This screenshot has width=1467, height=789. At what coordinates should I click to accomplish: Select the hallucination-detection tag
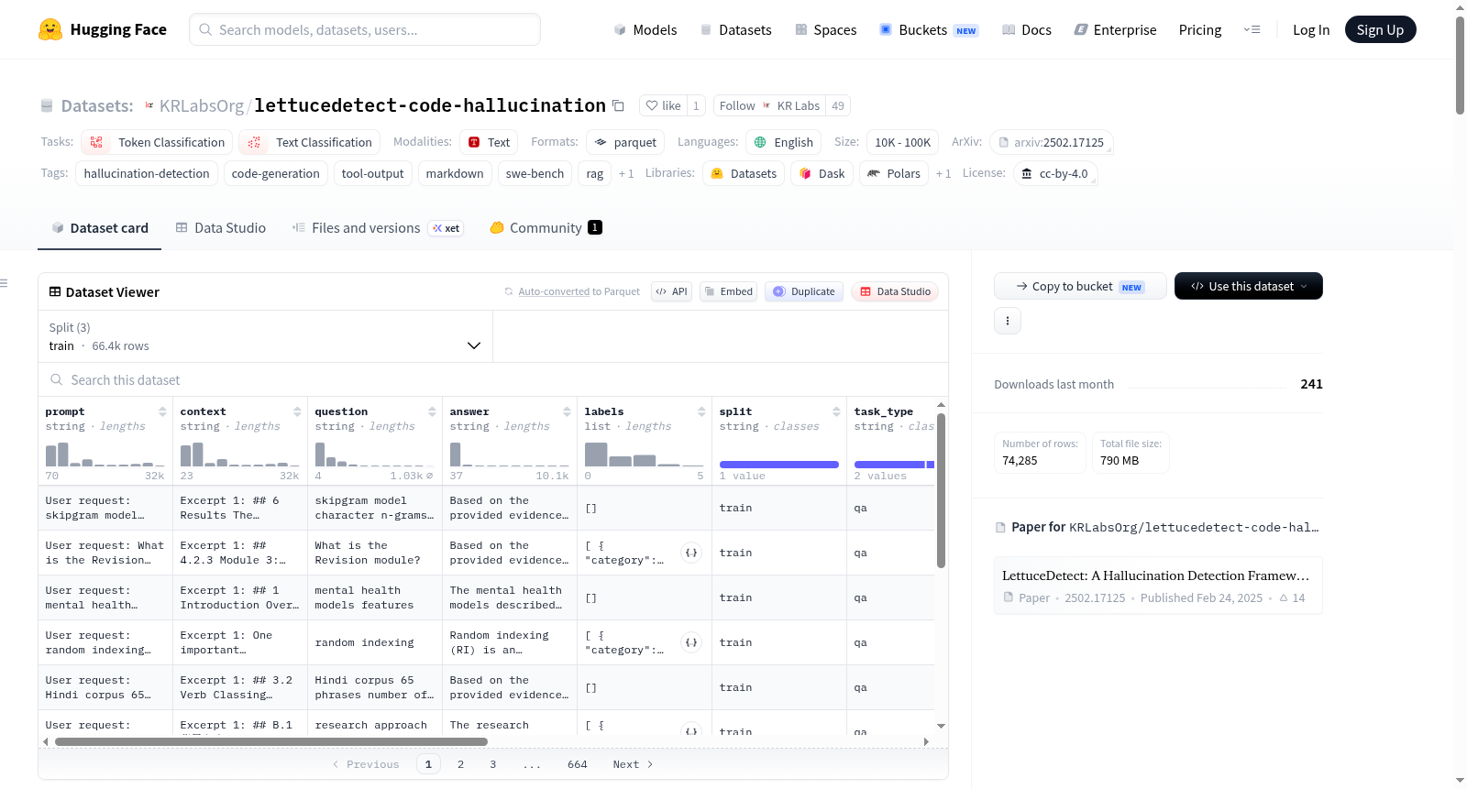(147, 173)
